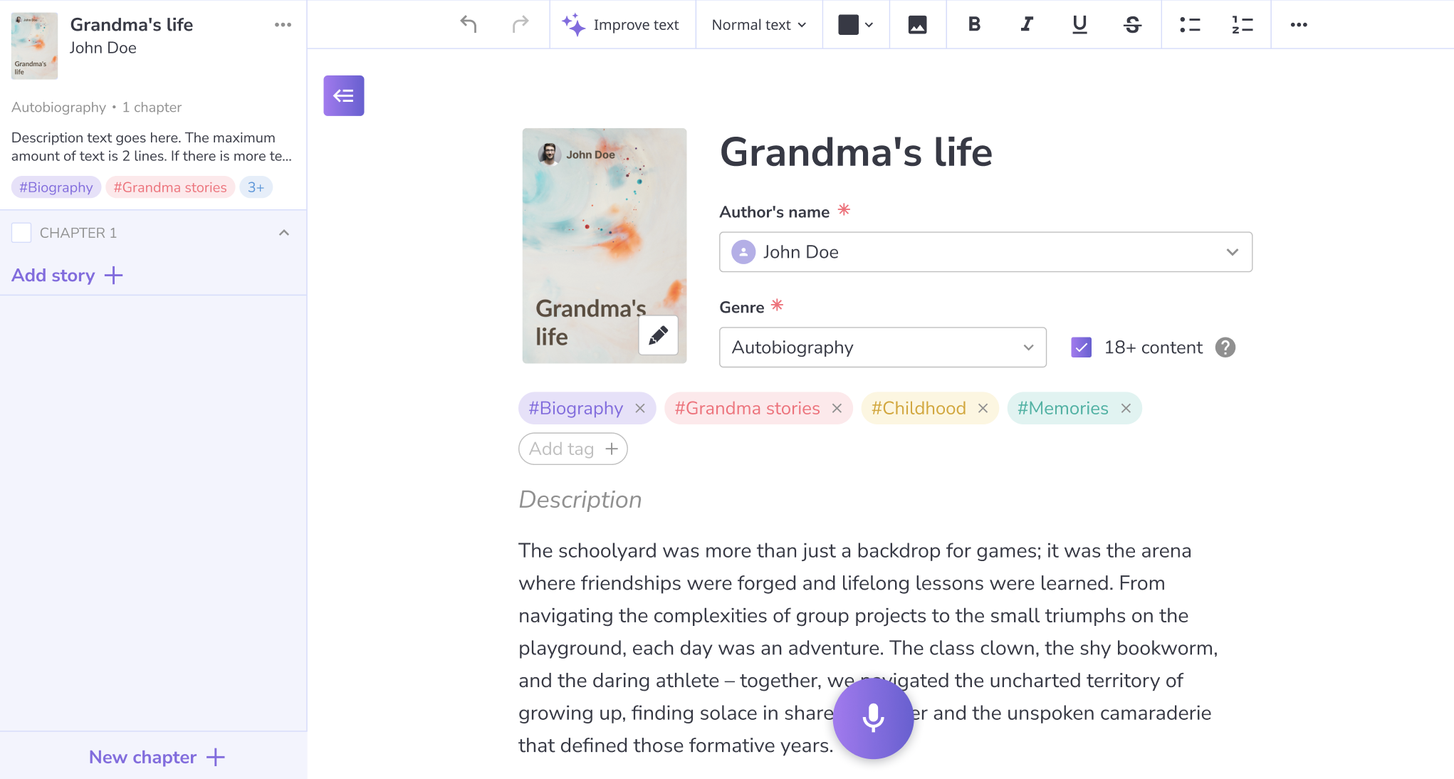Edit book cover with pencil icon
1454x779 pixels.
658,335
